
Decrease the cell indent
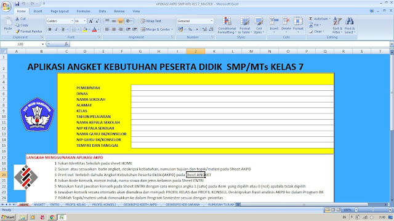point(128,29)
